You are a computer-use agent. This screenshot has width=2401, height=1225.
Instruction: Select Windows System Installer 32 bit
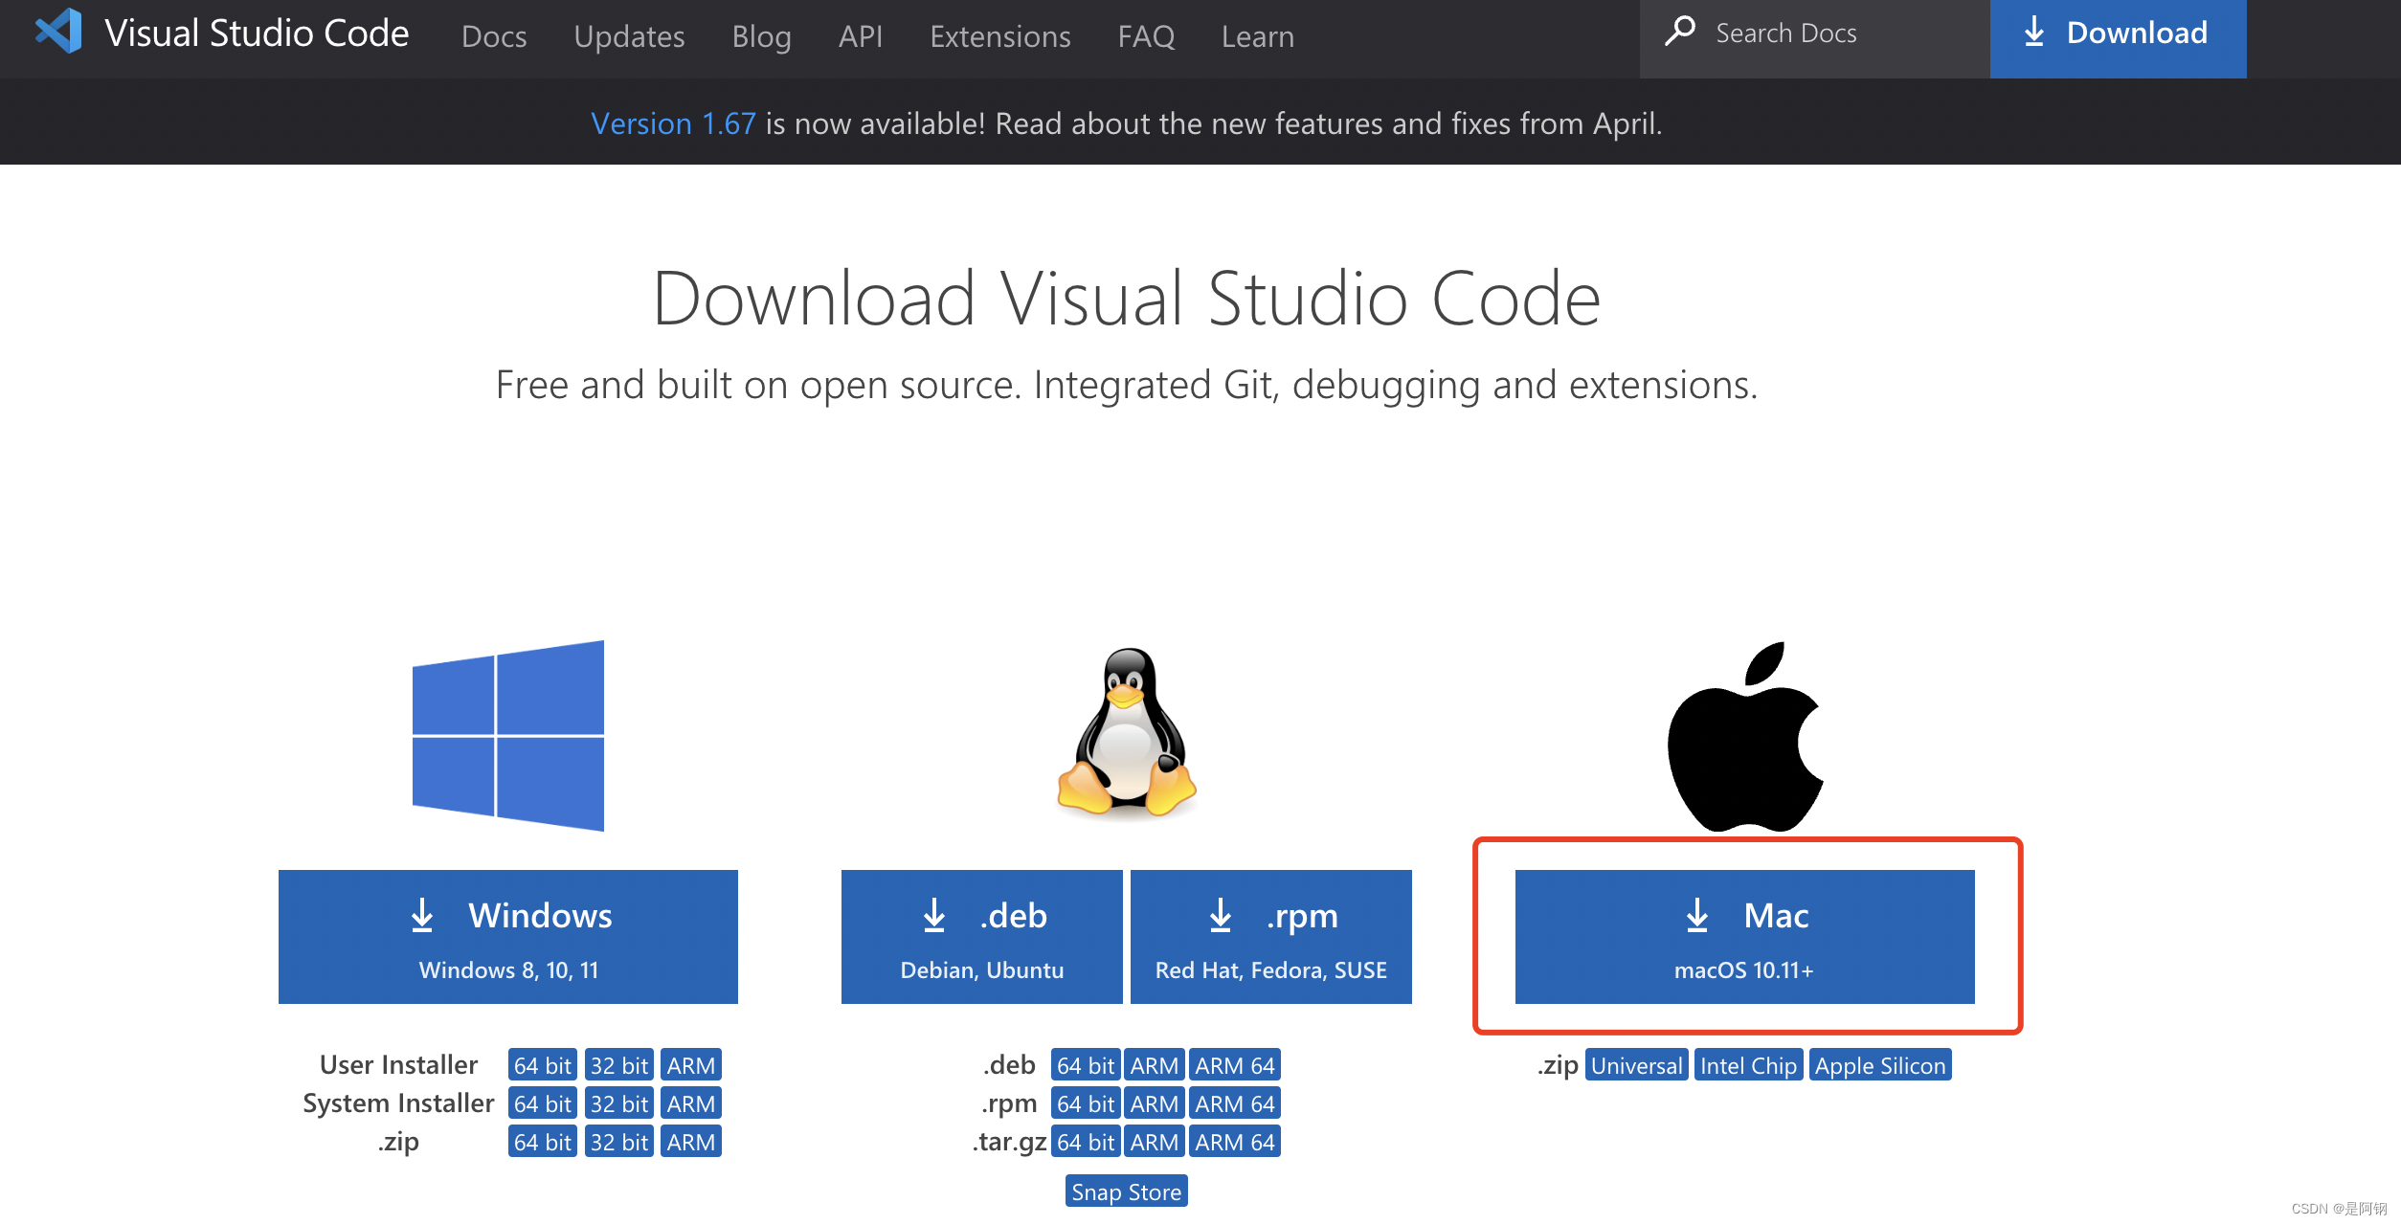pos(619,1103)
